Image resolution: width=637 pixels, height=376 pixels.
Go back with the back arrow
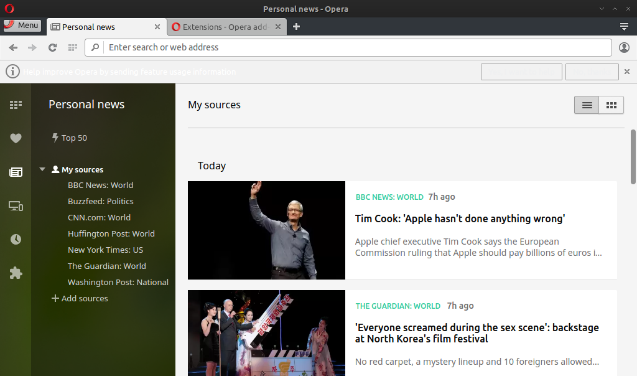tap(13, 47)
